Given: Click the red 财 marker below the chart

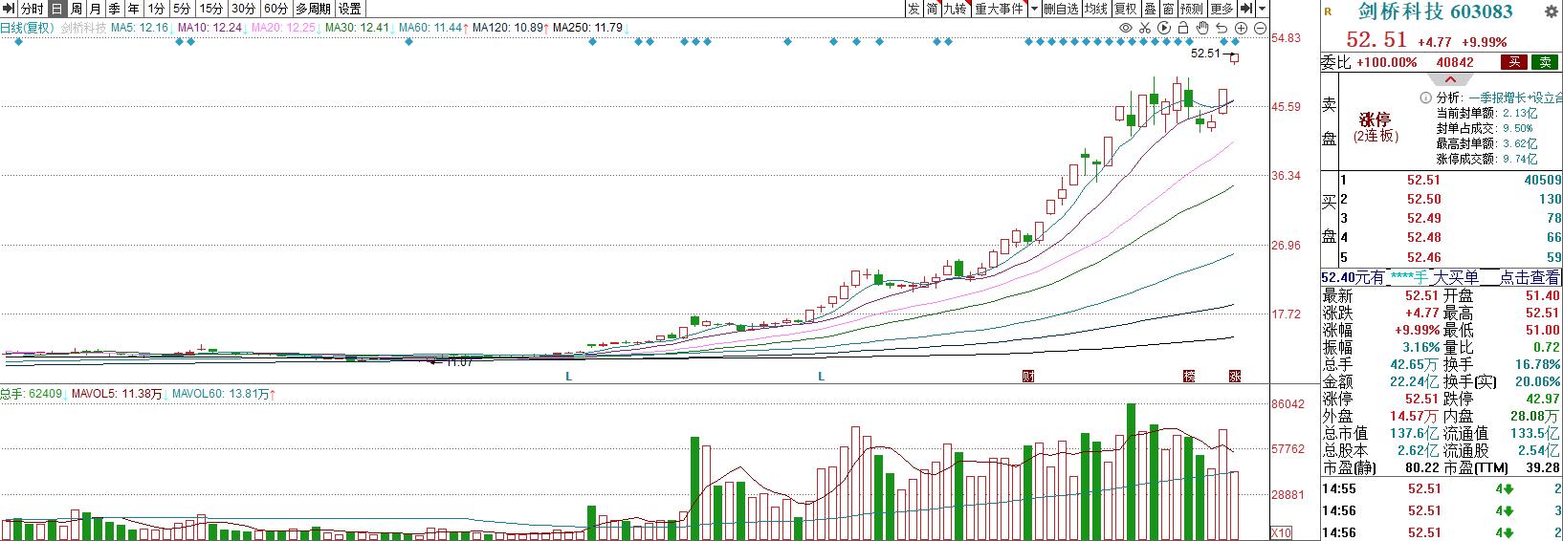Looking at the screenshot, I should [1028, 377].
